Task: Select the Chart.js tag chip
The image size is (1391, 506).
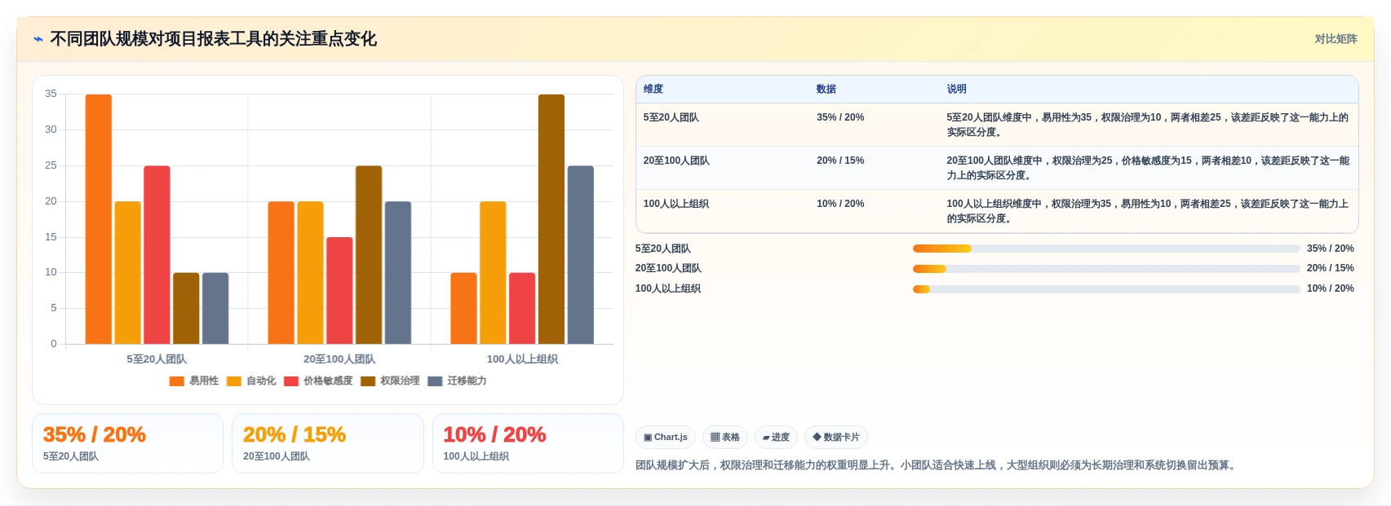Action: click(666, 438)
